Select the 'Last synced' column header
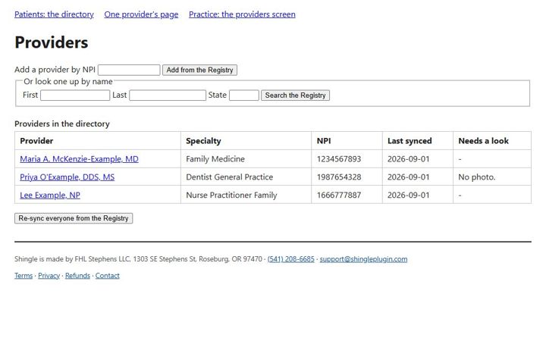 click(418, 141)
